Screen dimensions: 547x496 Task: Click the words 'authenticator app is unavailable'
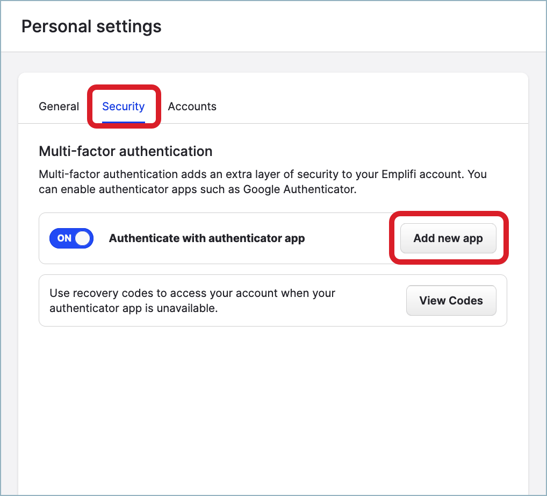coord(133,309)
